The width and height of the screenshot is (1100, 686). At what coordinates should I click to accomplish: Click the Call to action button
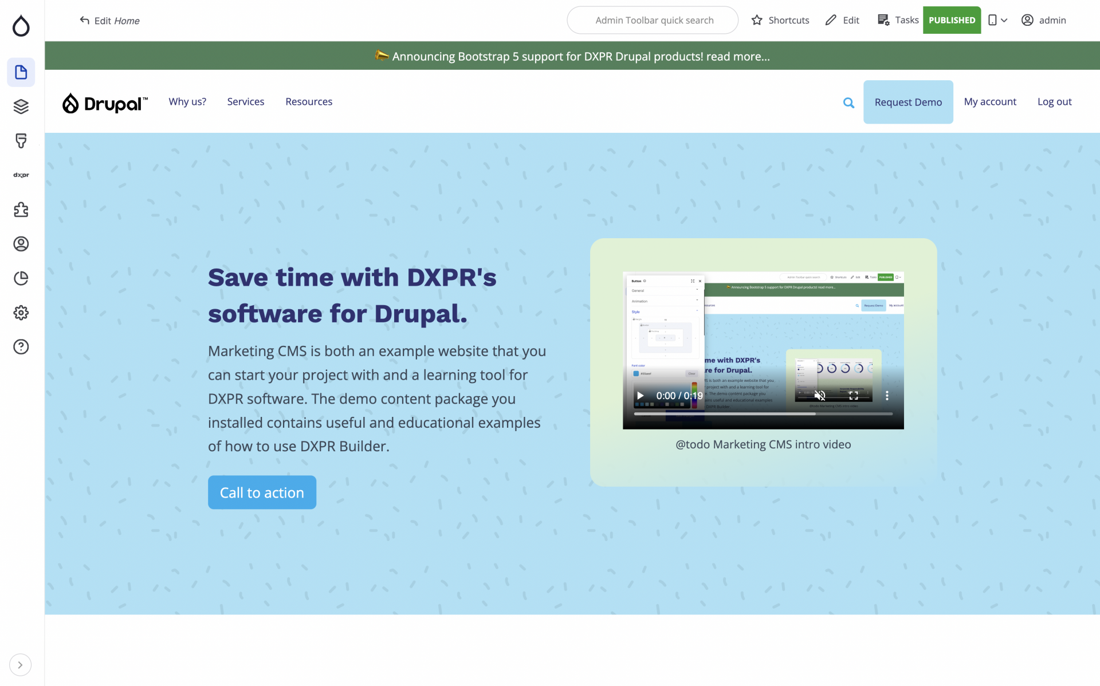click(x=262, y=492)
